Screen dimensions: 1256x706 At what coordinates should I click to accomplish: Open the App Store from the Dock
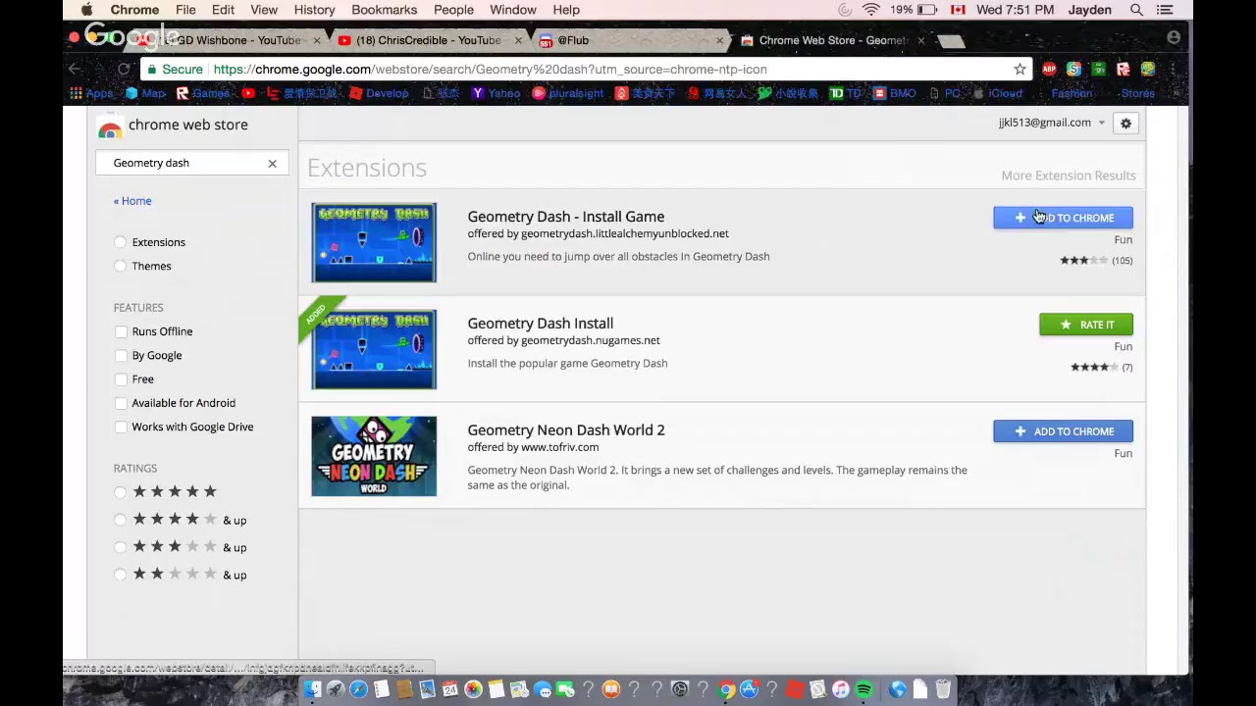click(x=749, y=690)
